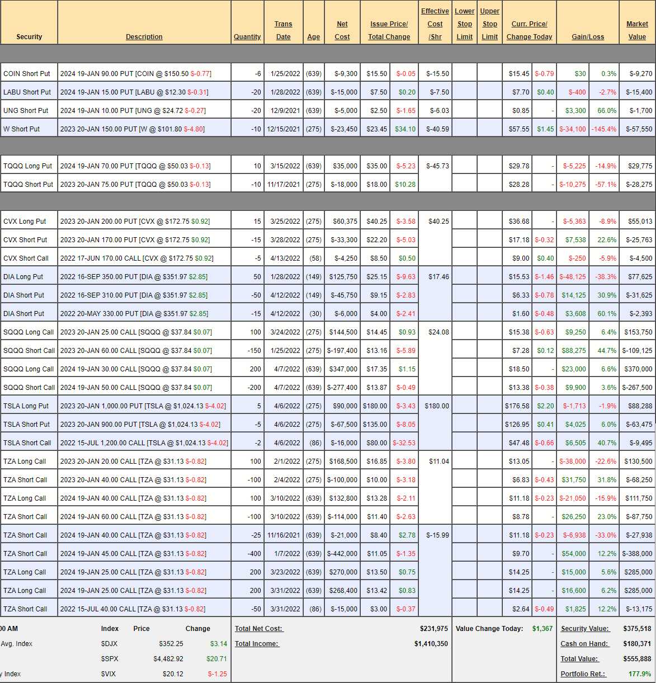
Task: Click the $VIX index symbol
Action: click(x=108, y=674)
